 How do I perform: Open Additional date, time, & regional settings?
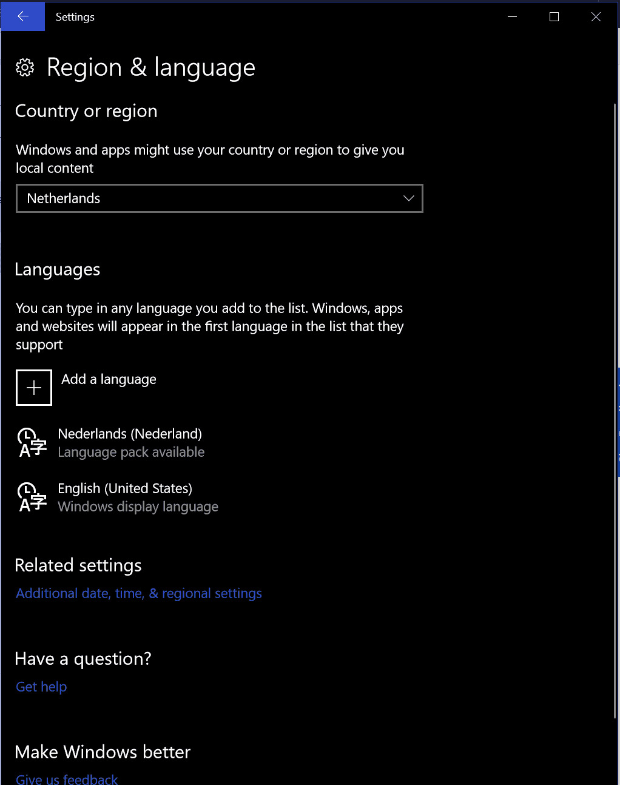pyautogui.click(x=139, y=593)
